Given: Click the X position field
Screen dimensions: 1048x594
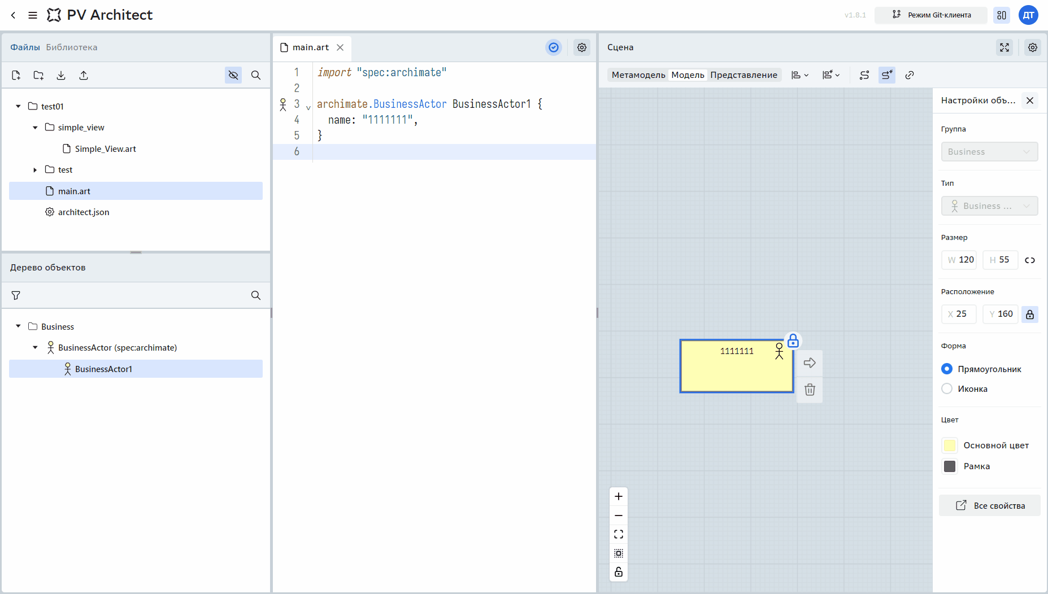Looking at the screenshot, I should pyautogui.click(x=959, y=314).
